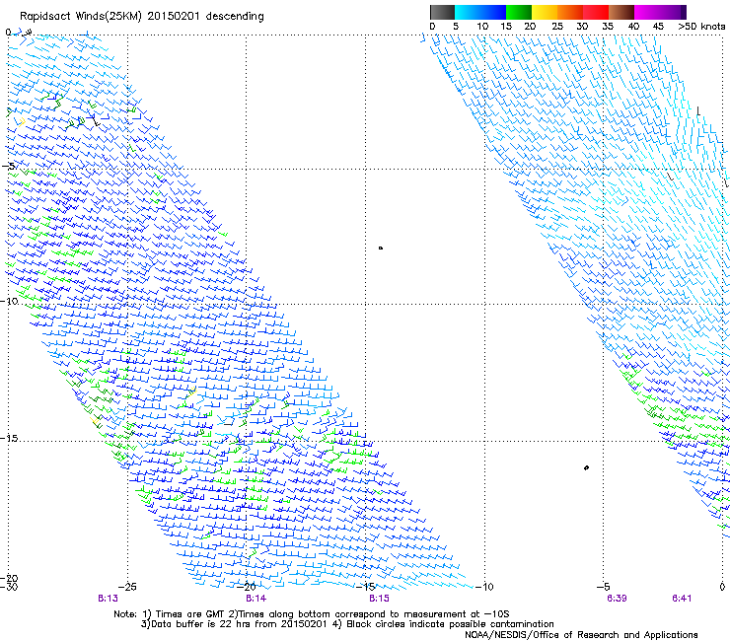
Task: Select the red 30-35 knots color segment
Action: click(596, 12)
